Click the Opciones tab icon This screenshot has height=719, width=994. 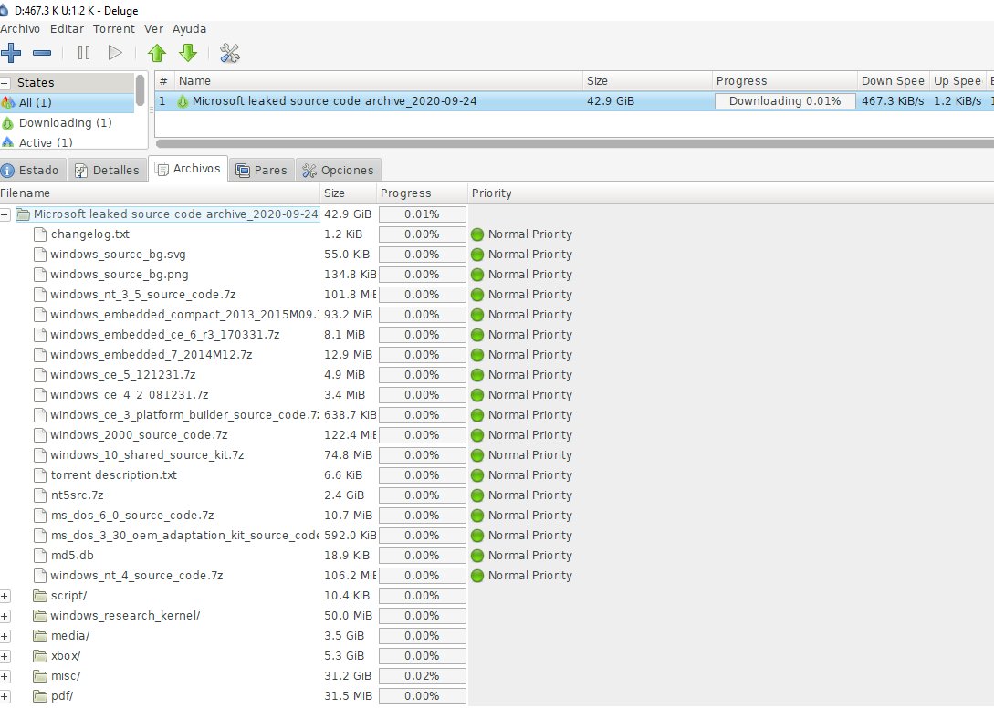(309, 171)
